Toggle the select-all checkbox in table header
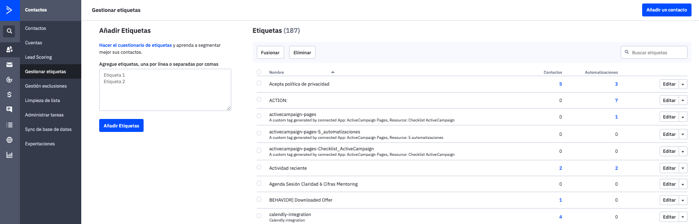This screenshot has height=224, width=699. [259, 72]
